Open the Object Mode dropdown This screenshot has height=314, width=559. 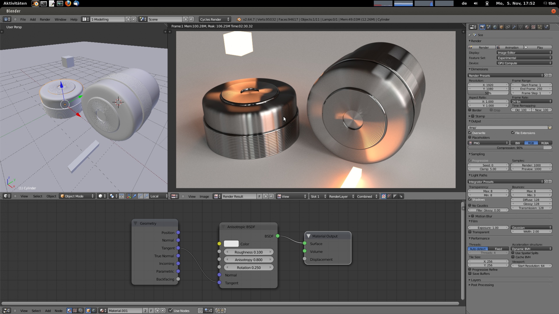tap(77, 196)
